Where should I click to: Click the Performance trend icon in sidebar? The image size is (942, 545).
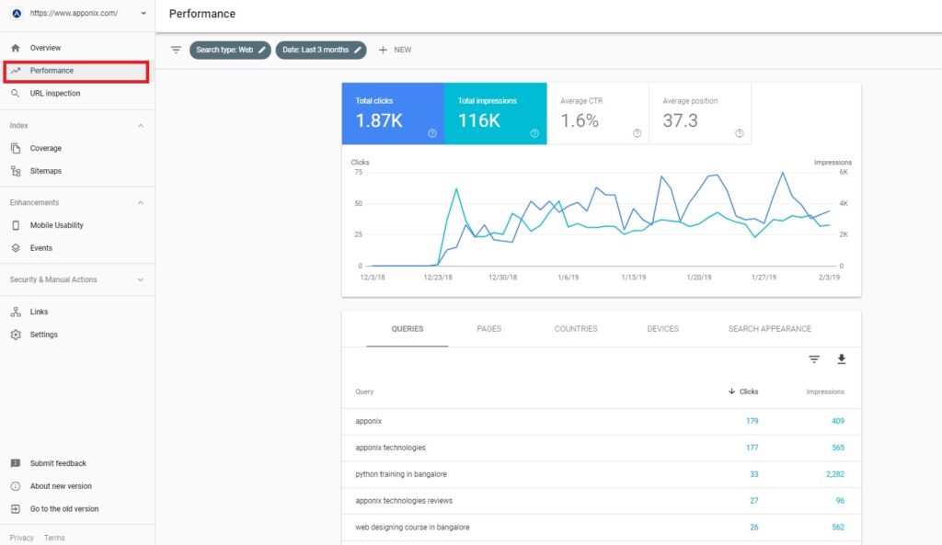tap(16, 71)
